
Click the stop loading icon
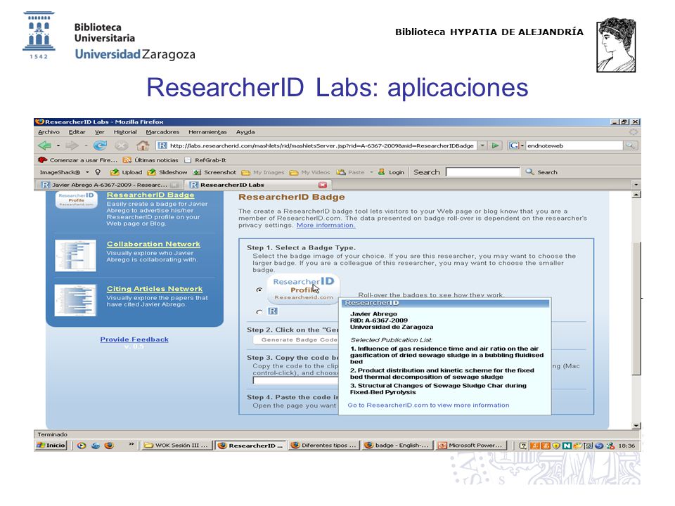pyautogui.click(x=122, y=146)
